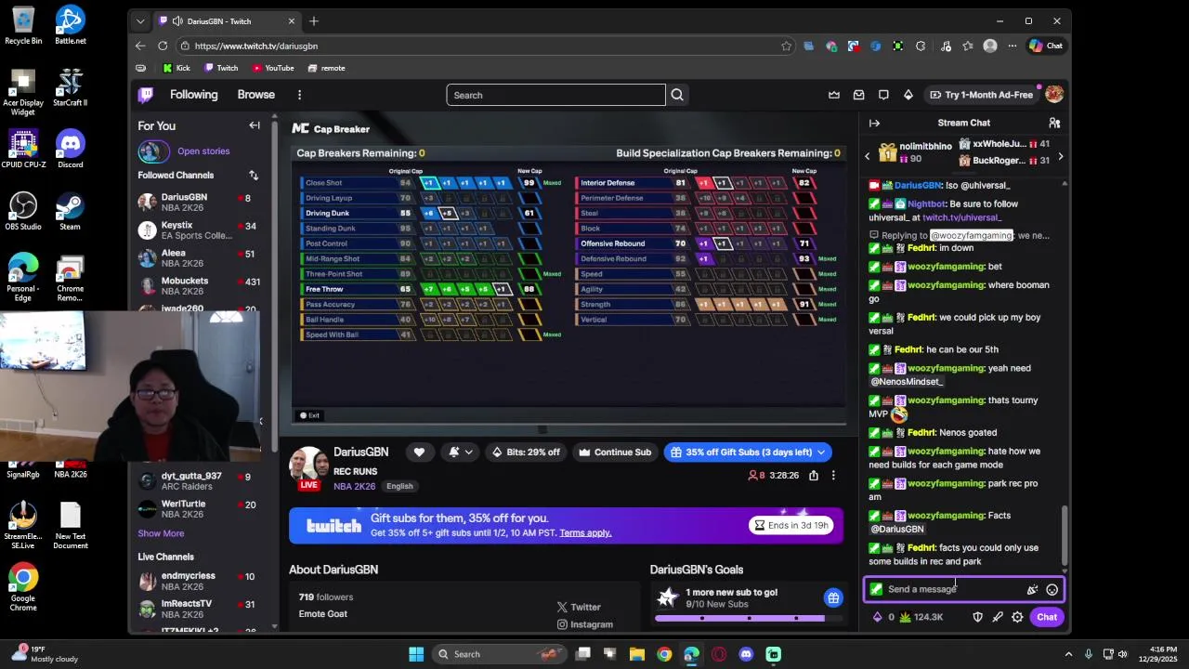Click the Windows Start button
Screen dimensions: 1189x669
(x=416, y=654)
